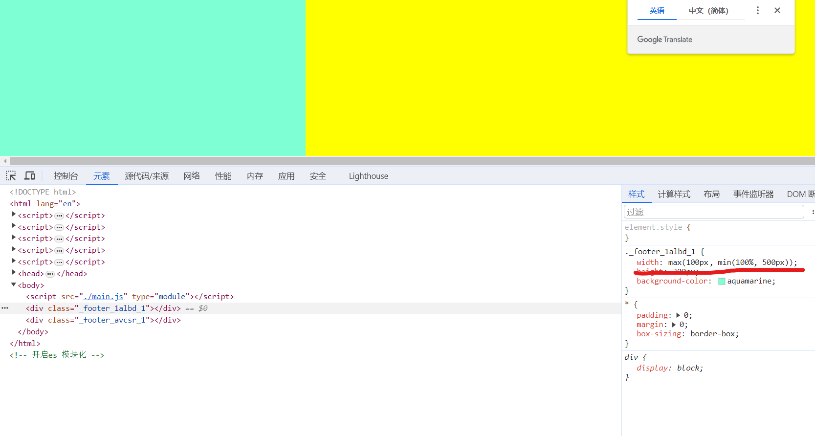The image size is (815, 436).
Task: Expand the first script node
Action: tap(14, 215)
